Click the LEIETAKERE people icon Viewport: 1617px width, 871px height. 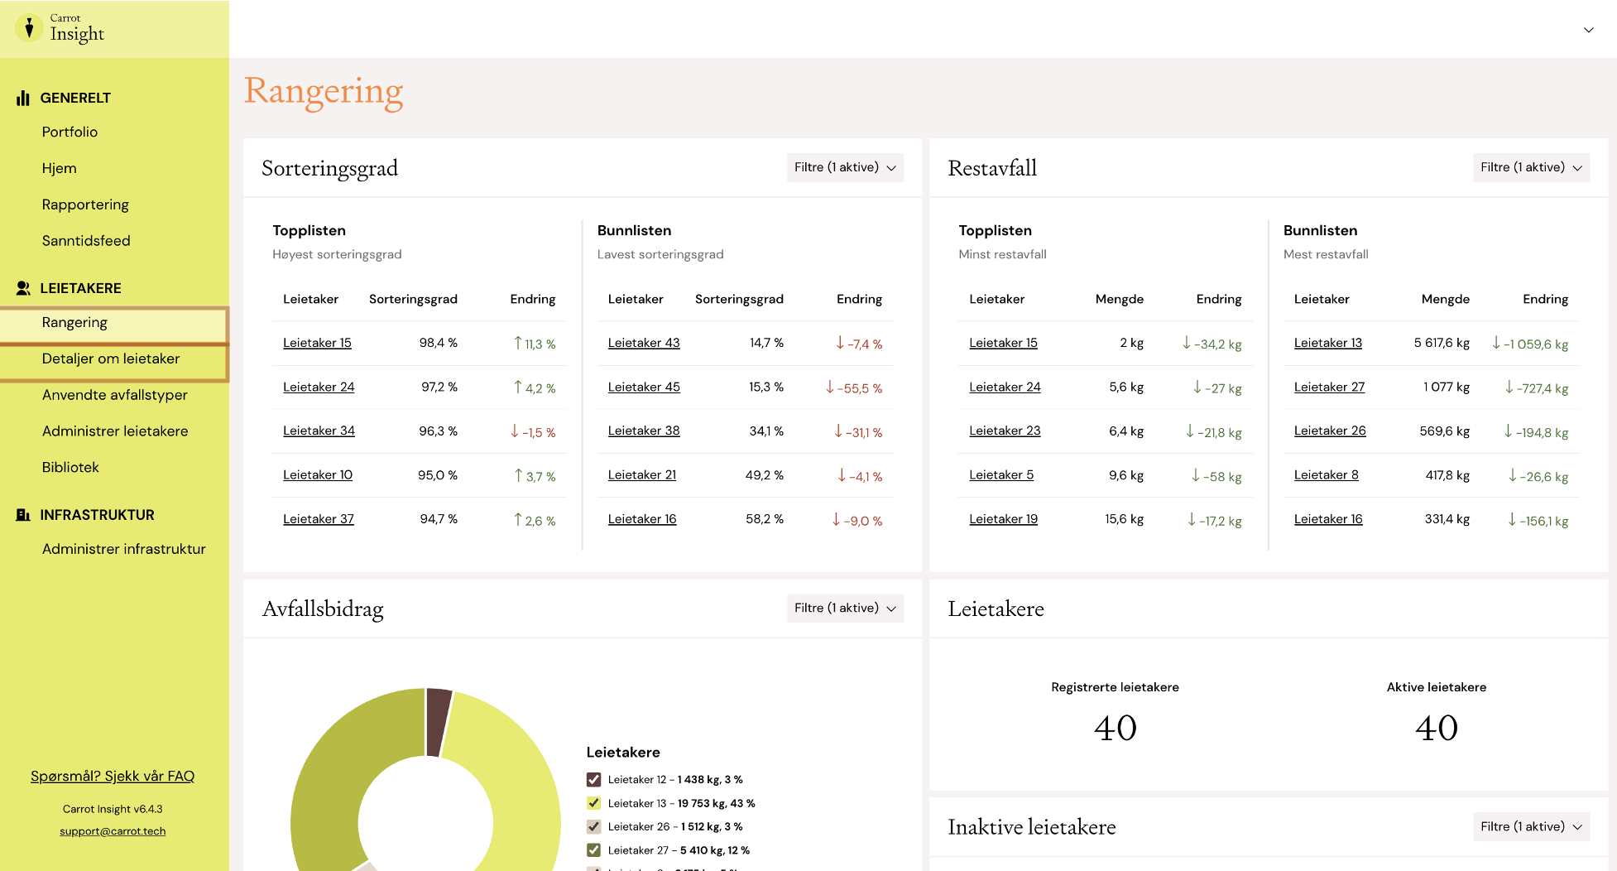(23, 288)
